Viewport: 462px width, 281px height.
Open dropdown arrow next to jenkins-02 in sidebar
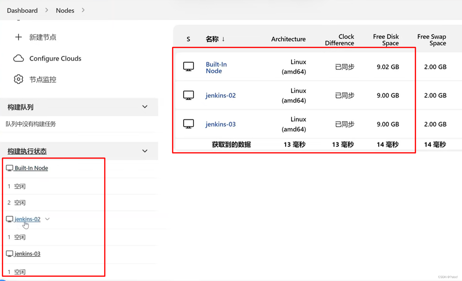pyautogui.click(x=47, y=219)
